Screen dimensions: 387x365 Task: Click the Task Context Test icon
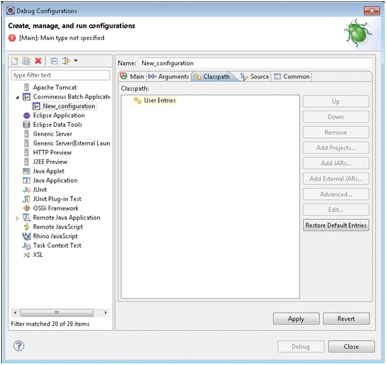coord(27,245)
